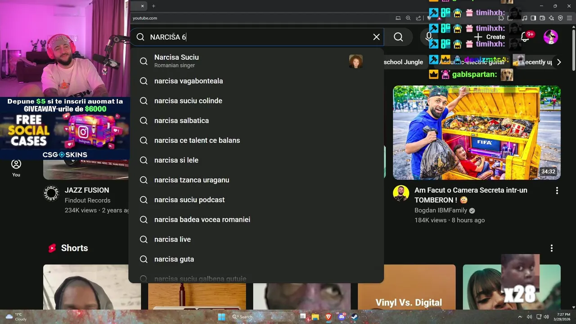This screenshot has width=576, height=324.
Task: Click the YouTube search magnifier button
Action: [398, 37]
